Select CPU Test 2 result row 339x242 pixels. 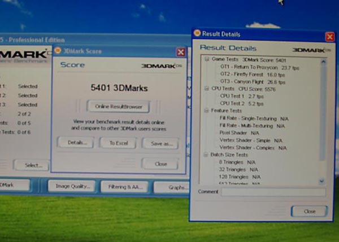point(241,103)
